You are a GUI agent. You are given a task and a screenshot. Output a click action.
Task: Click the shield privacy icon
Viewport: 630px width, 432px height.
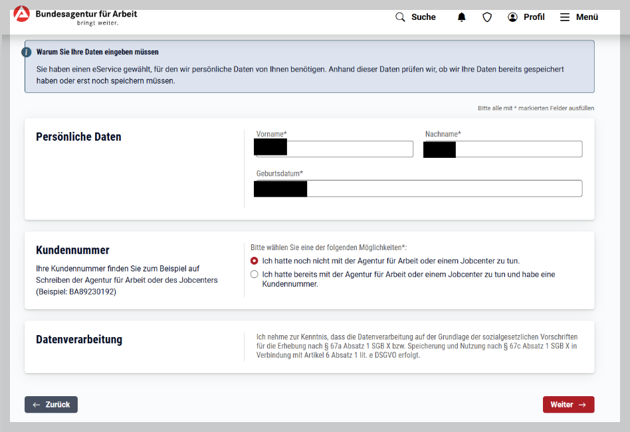pyautogui.click(x=487, y=17)
